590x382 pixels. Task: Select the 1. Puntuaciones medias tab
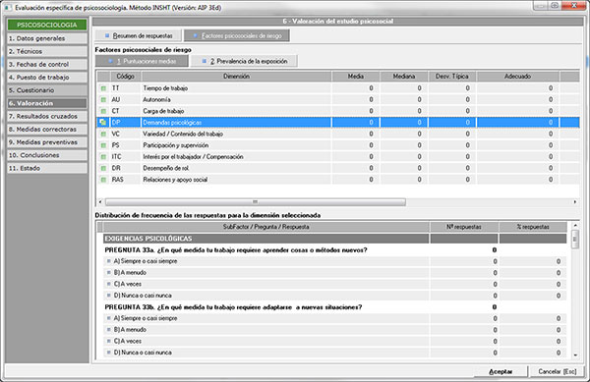(x=142, y=61)
